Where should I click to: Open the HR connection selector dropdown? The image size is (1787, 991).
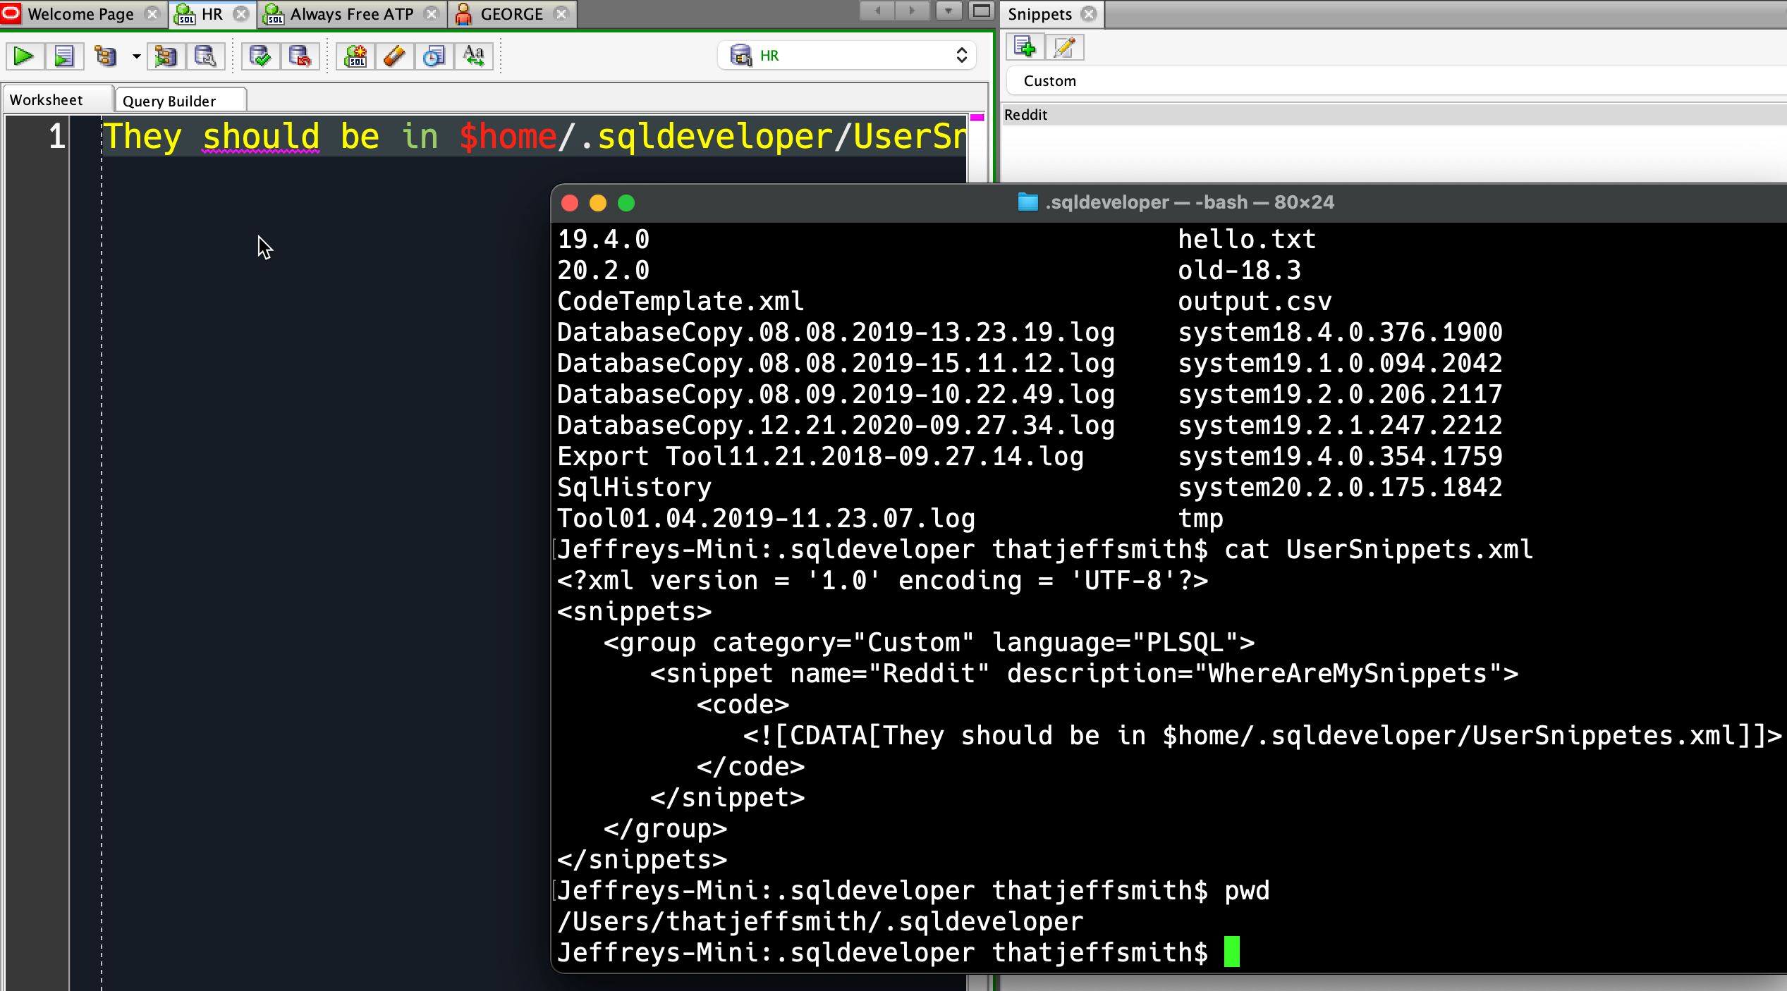click(847, 56)
